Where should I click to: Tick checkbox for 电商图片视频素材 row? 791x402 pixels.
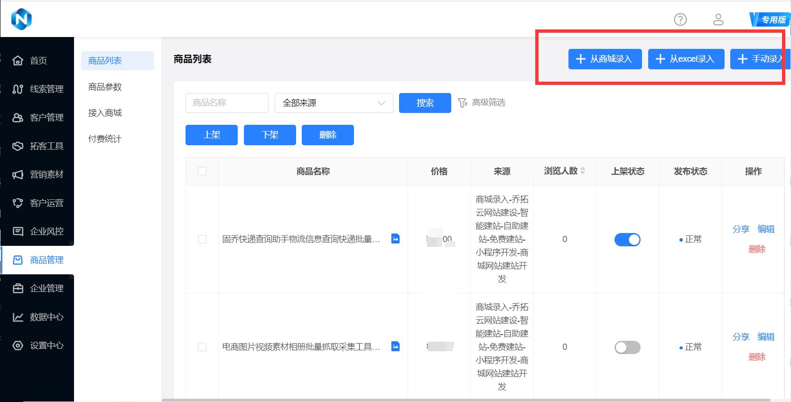(202, 347)
